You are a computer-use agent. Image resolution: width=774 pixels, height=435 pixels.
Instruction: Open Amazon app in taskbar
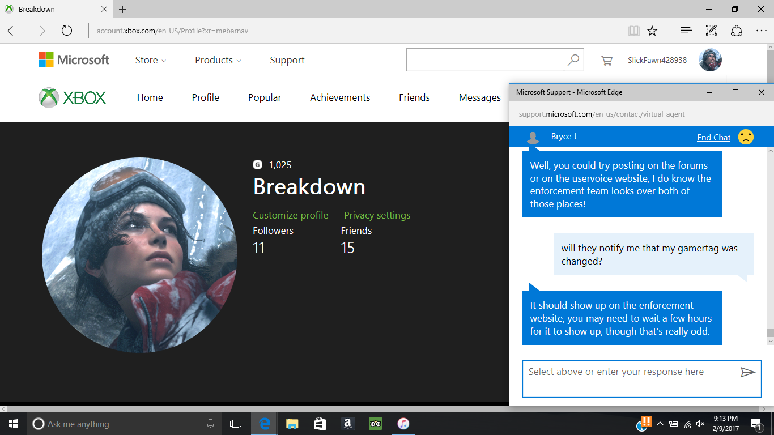click(347, 424)
